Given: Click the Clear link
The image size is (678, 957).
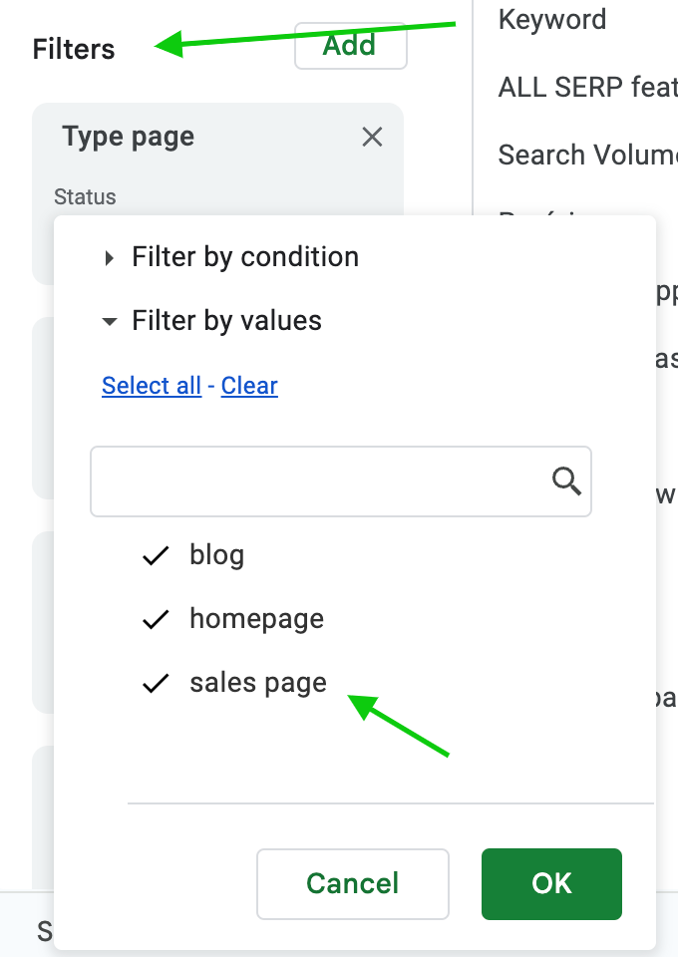Looking at the screenshot, I should pyautogui.click(x=249, y=386).
